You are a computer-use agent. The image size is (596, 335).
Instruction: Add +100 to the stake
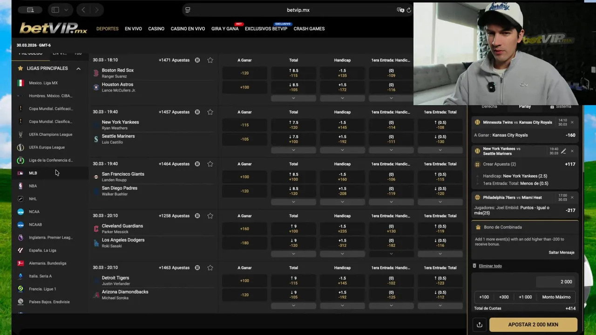(x=484, y=297)
